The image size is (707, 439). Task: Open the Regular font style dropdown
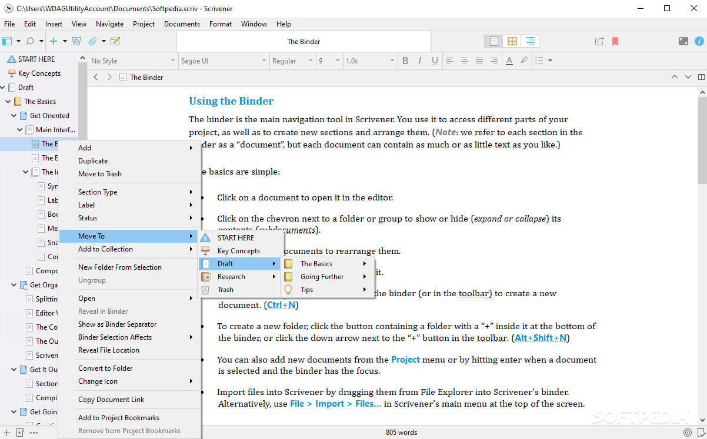(292, 61)
